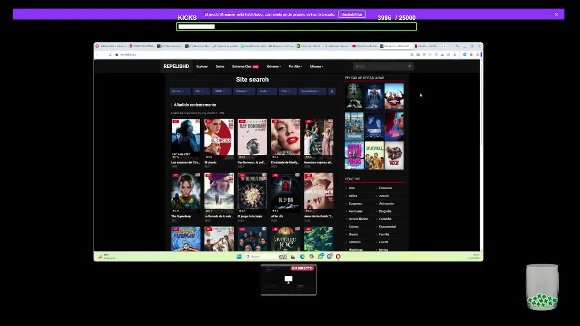
Task: Click the search magnifier icon in Buscar field
Action: pos(409,67)
